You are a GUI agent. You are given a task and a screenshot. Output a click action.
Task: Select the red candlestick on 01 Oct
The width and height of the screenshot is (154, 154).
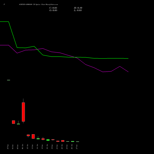[x=14, y=122]
